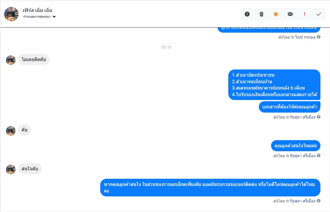
Task: Delete conversation with the trash icon
Action: click(x=261, y=14)
